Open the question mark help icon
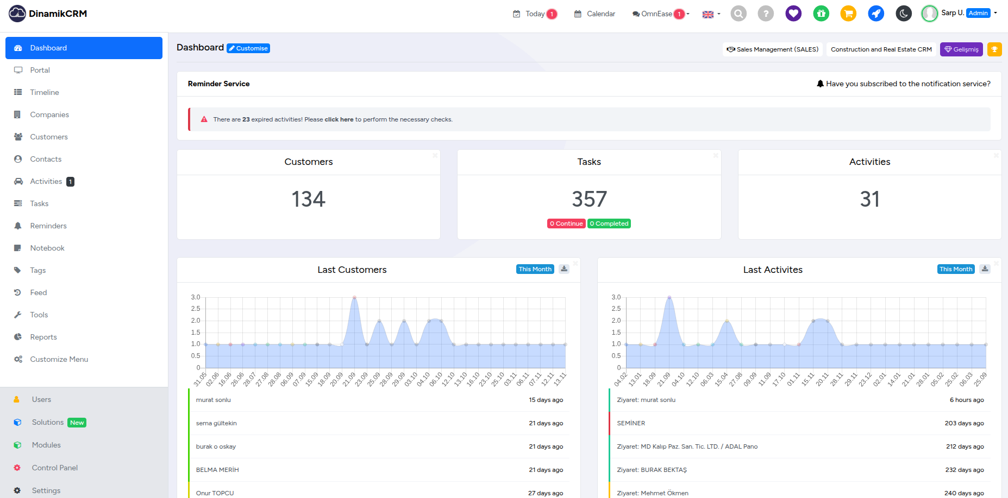This screenshot has width=1008, height=498. point(766,14)
